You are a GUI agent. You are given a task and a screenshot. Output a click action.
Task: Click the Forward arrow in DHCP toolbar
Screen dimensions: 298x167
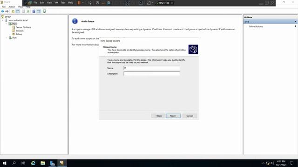7,11
